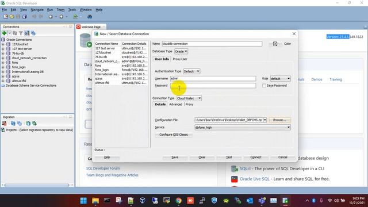Image resolution: width=368 pixels, height=207 pixels.
Task: Enable the Save Password checkbox
Action: (264, 86)
